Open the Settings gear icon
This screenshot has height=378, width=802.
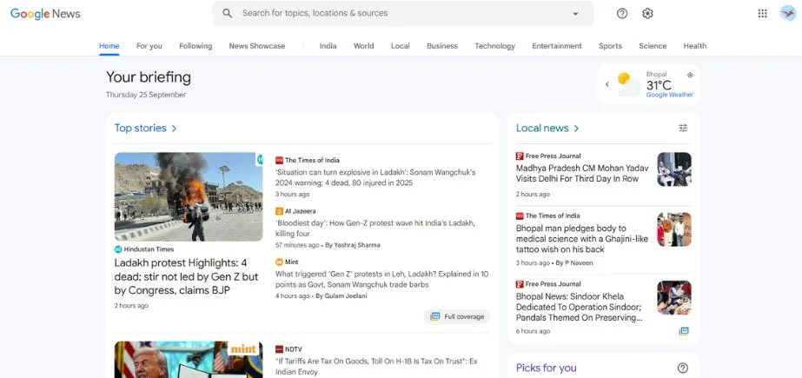[x=647, y=14]
